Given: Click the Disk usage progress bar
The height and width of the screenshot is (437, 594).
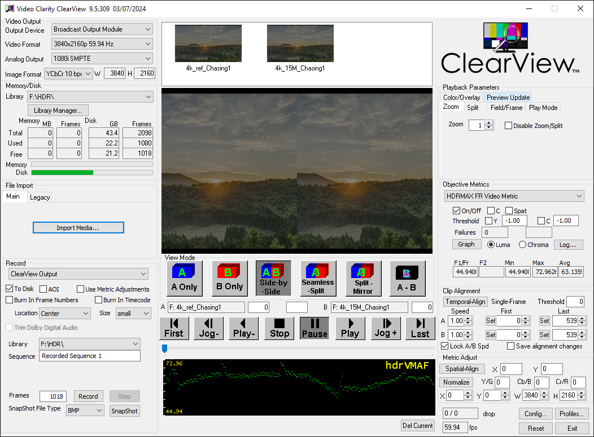Looking at the screenshot, I should coord(92,173).
